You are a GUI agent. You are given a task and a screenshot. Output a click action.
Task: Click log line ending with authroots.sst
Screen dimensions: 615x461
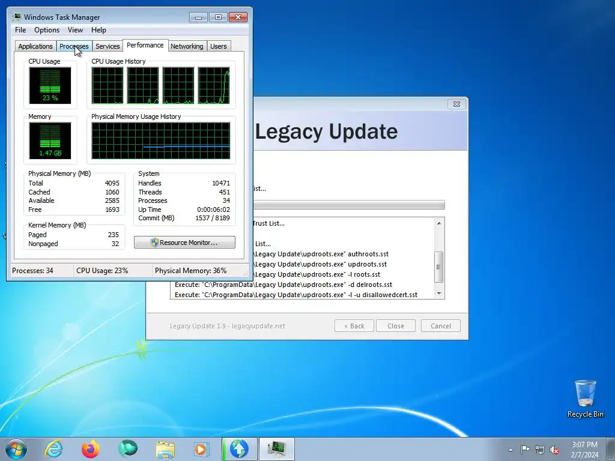tap(321, 254)
